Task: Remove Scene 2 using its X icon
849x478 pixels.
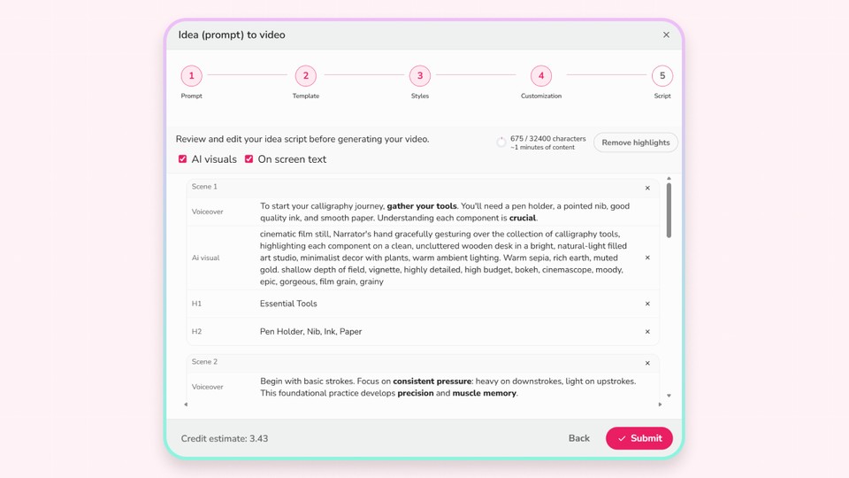Action: point(647,363)
